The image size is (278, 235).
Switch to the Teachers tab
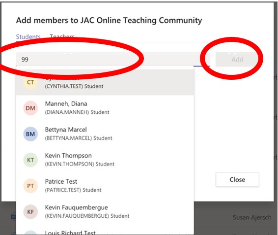pyautogui.click(x=62, y=36)
